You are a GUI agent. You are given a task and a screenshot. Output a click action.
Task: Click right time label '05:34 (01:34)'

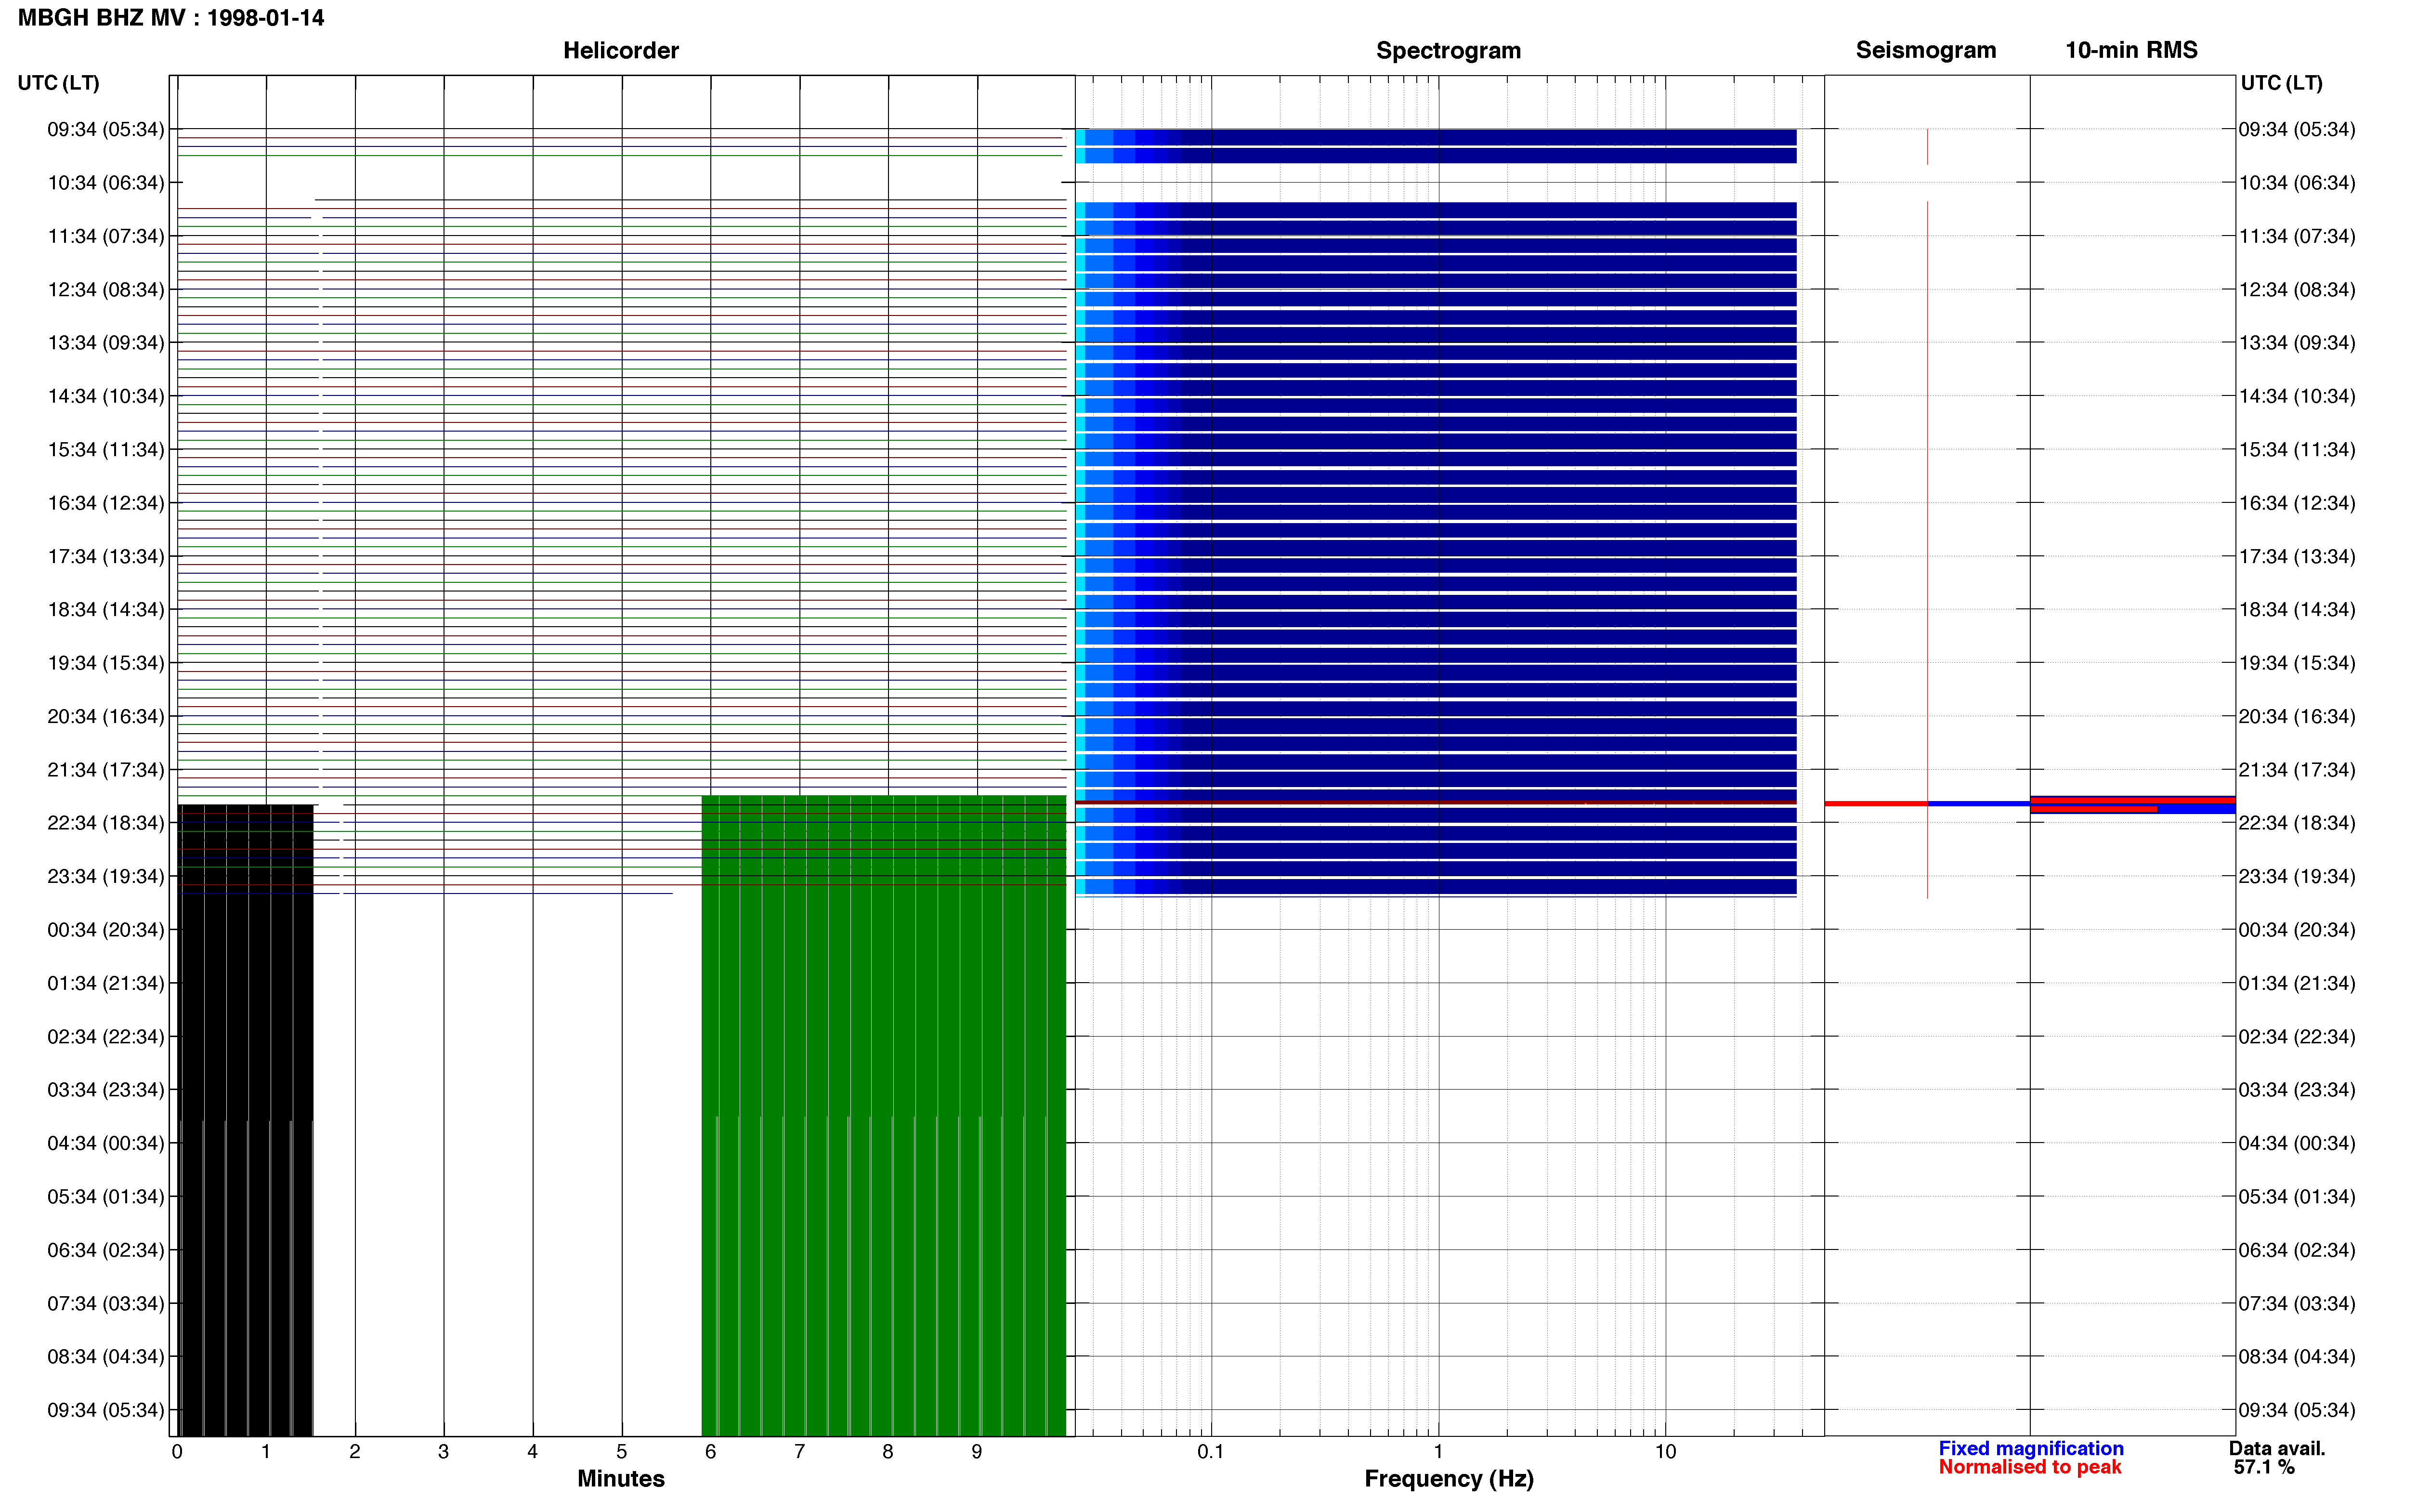(2297, 1197)
